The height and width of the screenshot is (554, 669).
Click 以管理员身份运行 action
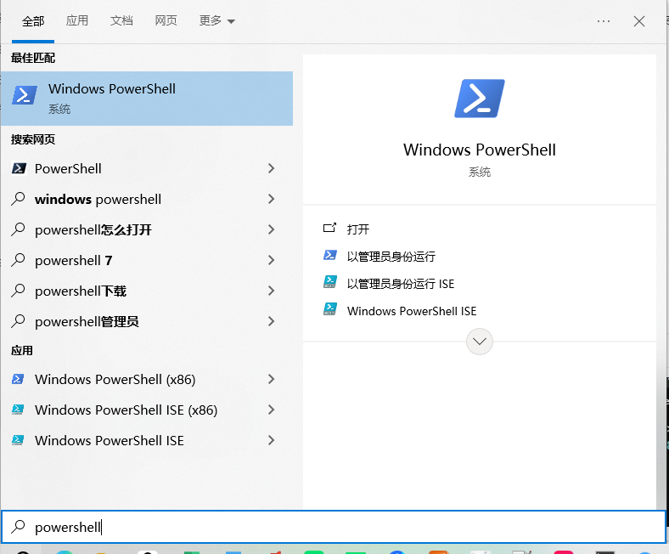(x=391, y=257)
